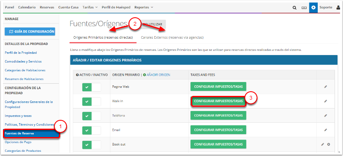Edit the Book out origin pencil
Viewport: 343px width, 156px height.
(322, 144)
